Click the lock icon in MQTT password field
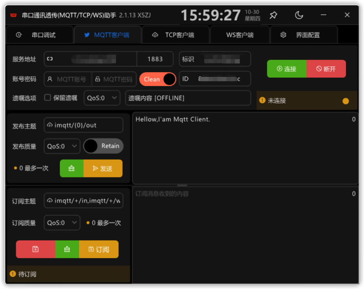364x289 pixels. coord(97,79)
